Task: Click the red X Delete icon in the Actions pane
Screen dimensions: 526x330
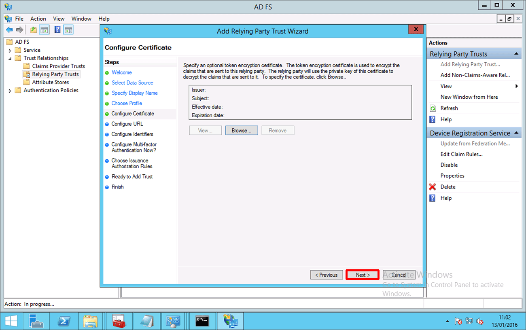Action: (433, 187)
